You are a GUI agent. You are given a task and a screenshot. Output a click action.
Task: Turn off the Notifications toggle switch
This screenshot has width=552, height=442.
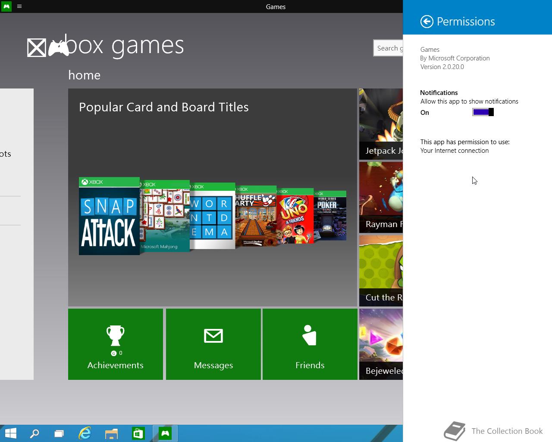click(x=483, y=112)
